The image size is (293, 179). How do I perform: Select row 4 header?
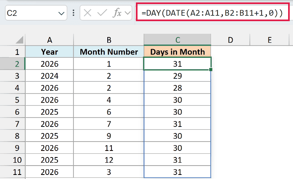click(x=13, y=88)
